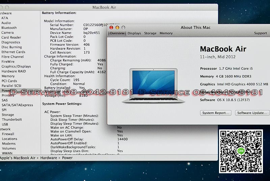The height and width of the screenshot is (181, 270).
Task: Click the AutoPowerOff Delay 14400 value
Action: [123, 139]
